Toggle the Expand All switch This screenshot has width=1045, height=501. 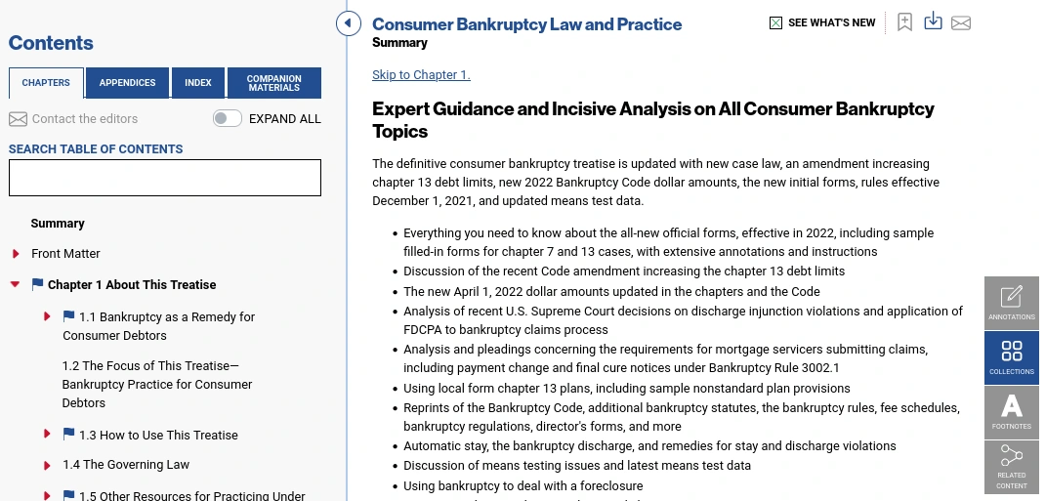(x=228, y=119)
